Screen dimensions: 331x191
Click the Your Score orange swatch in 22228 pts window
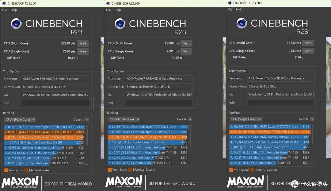6,170
